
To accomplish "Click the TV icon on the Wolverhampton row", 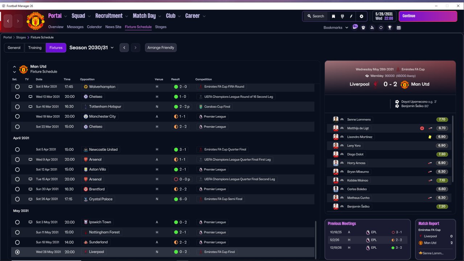I will pos(30,87).
